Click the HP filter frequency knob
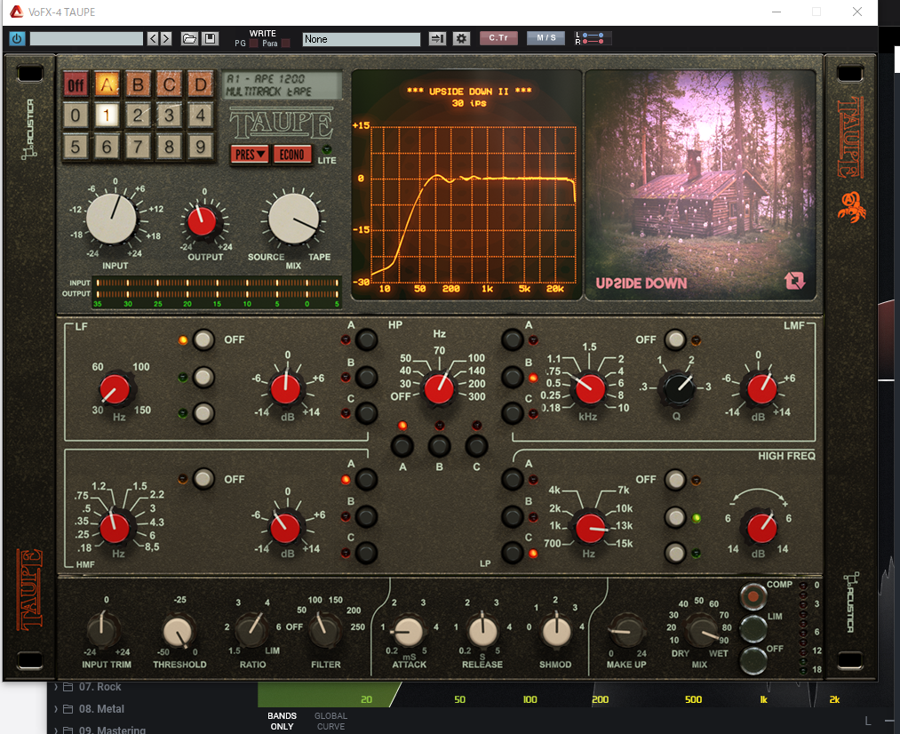 tap(439, 388)
